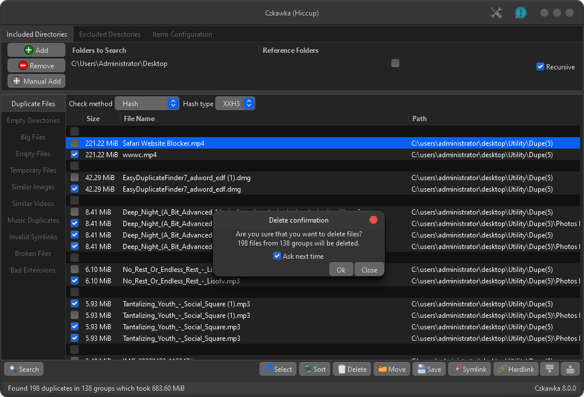Start scan with the magnifier Search button
Screen dimensions: 584x397
click(24, 369)
